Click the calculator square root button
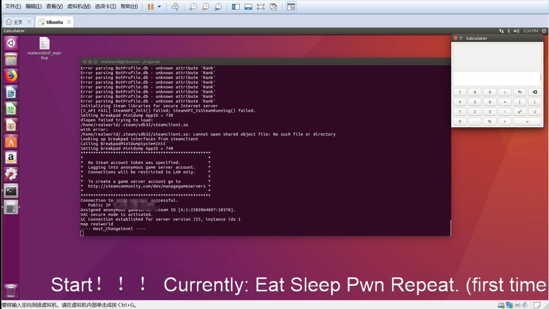Viewport: 549px width, 309px height. point(534,112)
